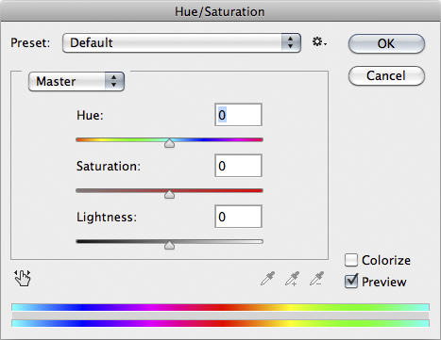
Task: Select the on-image targeted adjustment hand tool
Action: point(23,278)
